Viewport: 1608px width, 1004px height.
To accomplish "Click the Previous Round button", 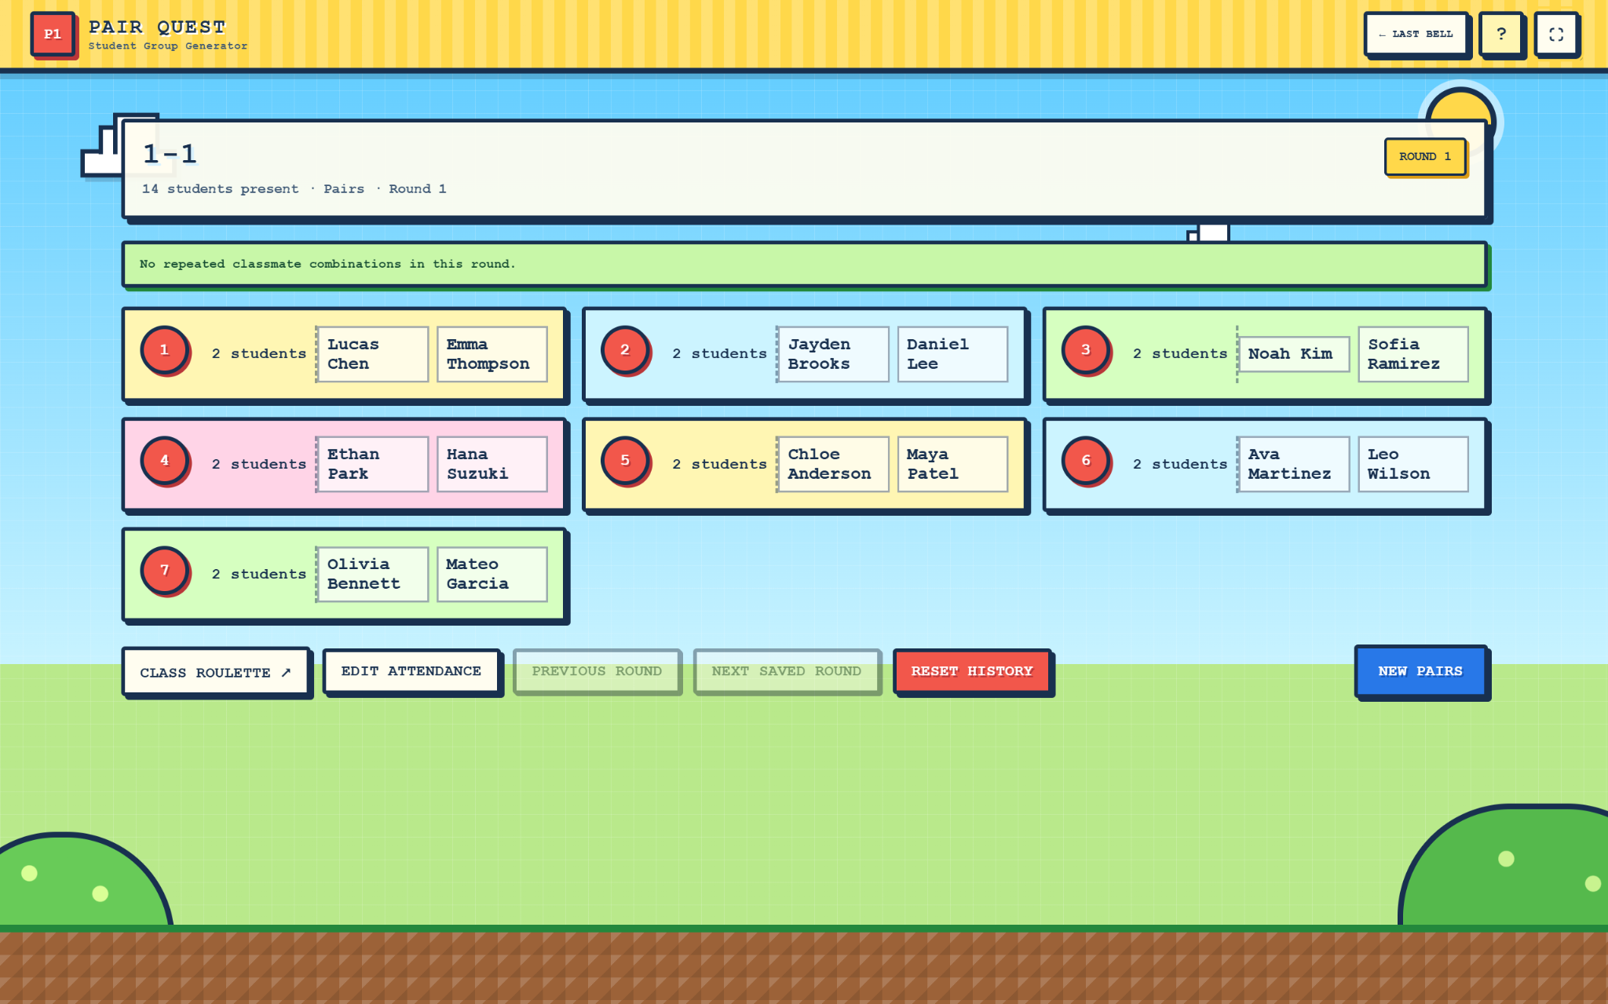I will [597, 671].
